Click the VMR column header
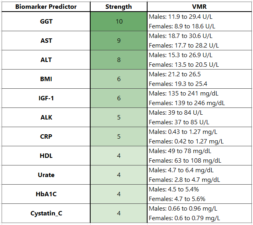This screenshot has height=225, width=253. click(x=199, y=7)
